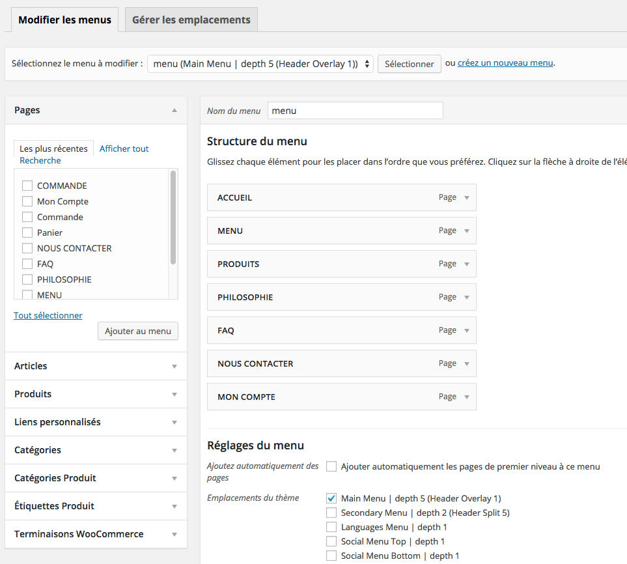Switch to the Modifier les menus tab
Viewport: 627px width, 564px height.
click(x=64, y=20)
